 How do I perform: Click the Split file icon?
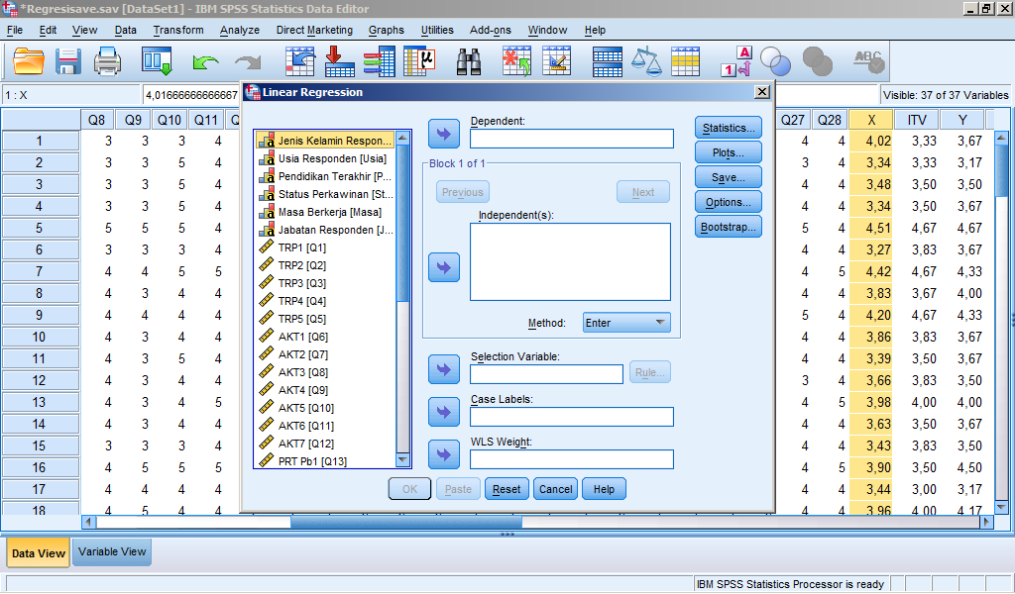(608, 62)
